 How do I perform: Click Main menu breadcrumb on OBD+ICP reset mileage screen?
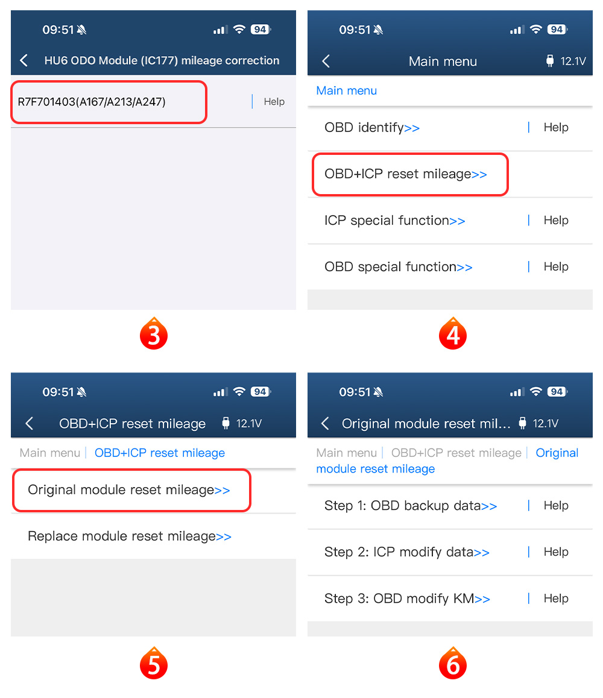[x=50, y=453]
